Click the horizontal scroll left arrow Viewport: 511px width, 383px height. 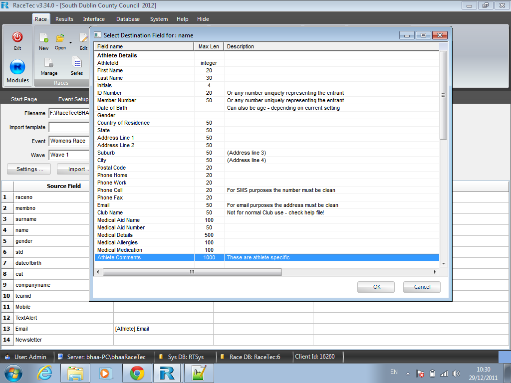click(98, 272)
